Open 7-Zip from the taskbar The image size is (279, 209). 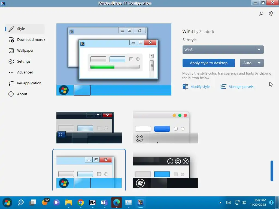click(93, 202)
